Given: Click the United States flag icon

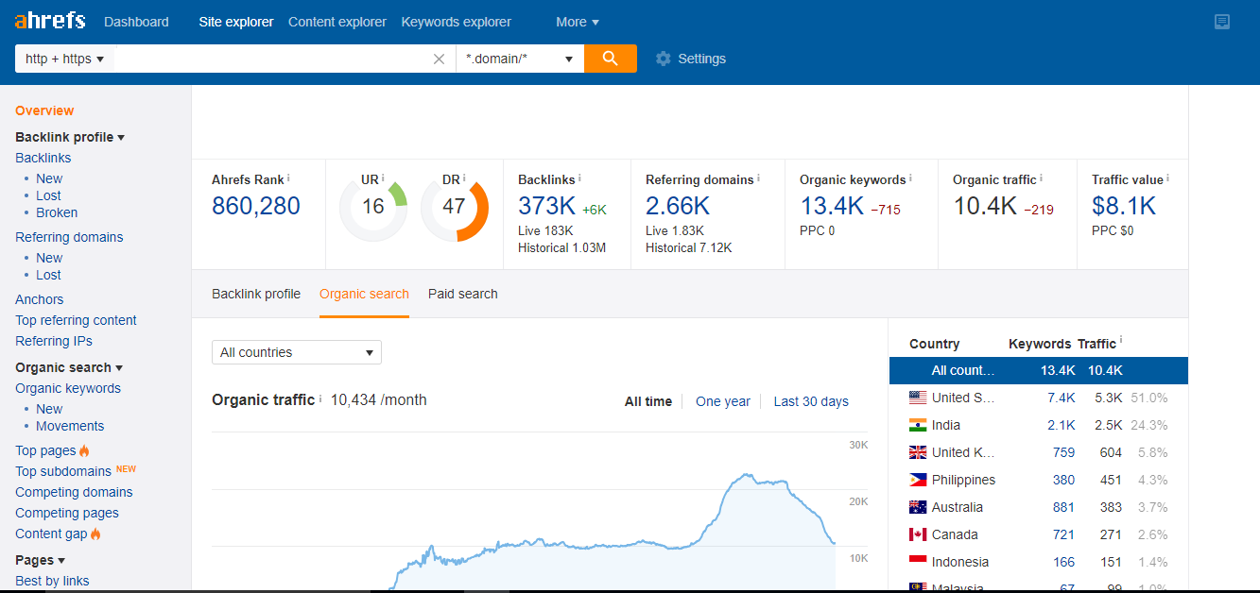Looking at the screenshot, I should (917, 398).
